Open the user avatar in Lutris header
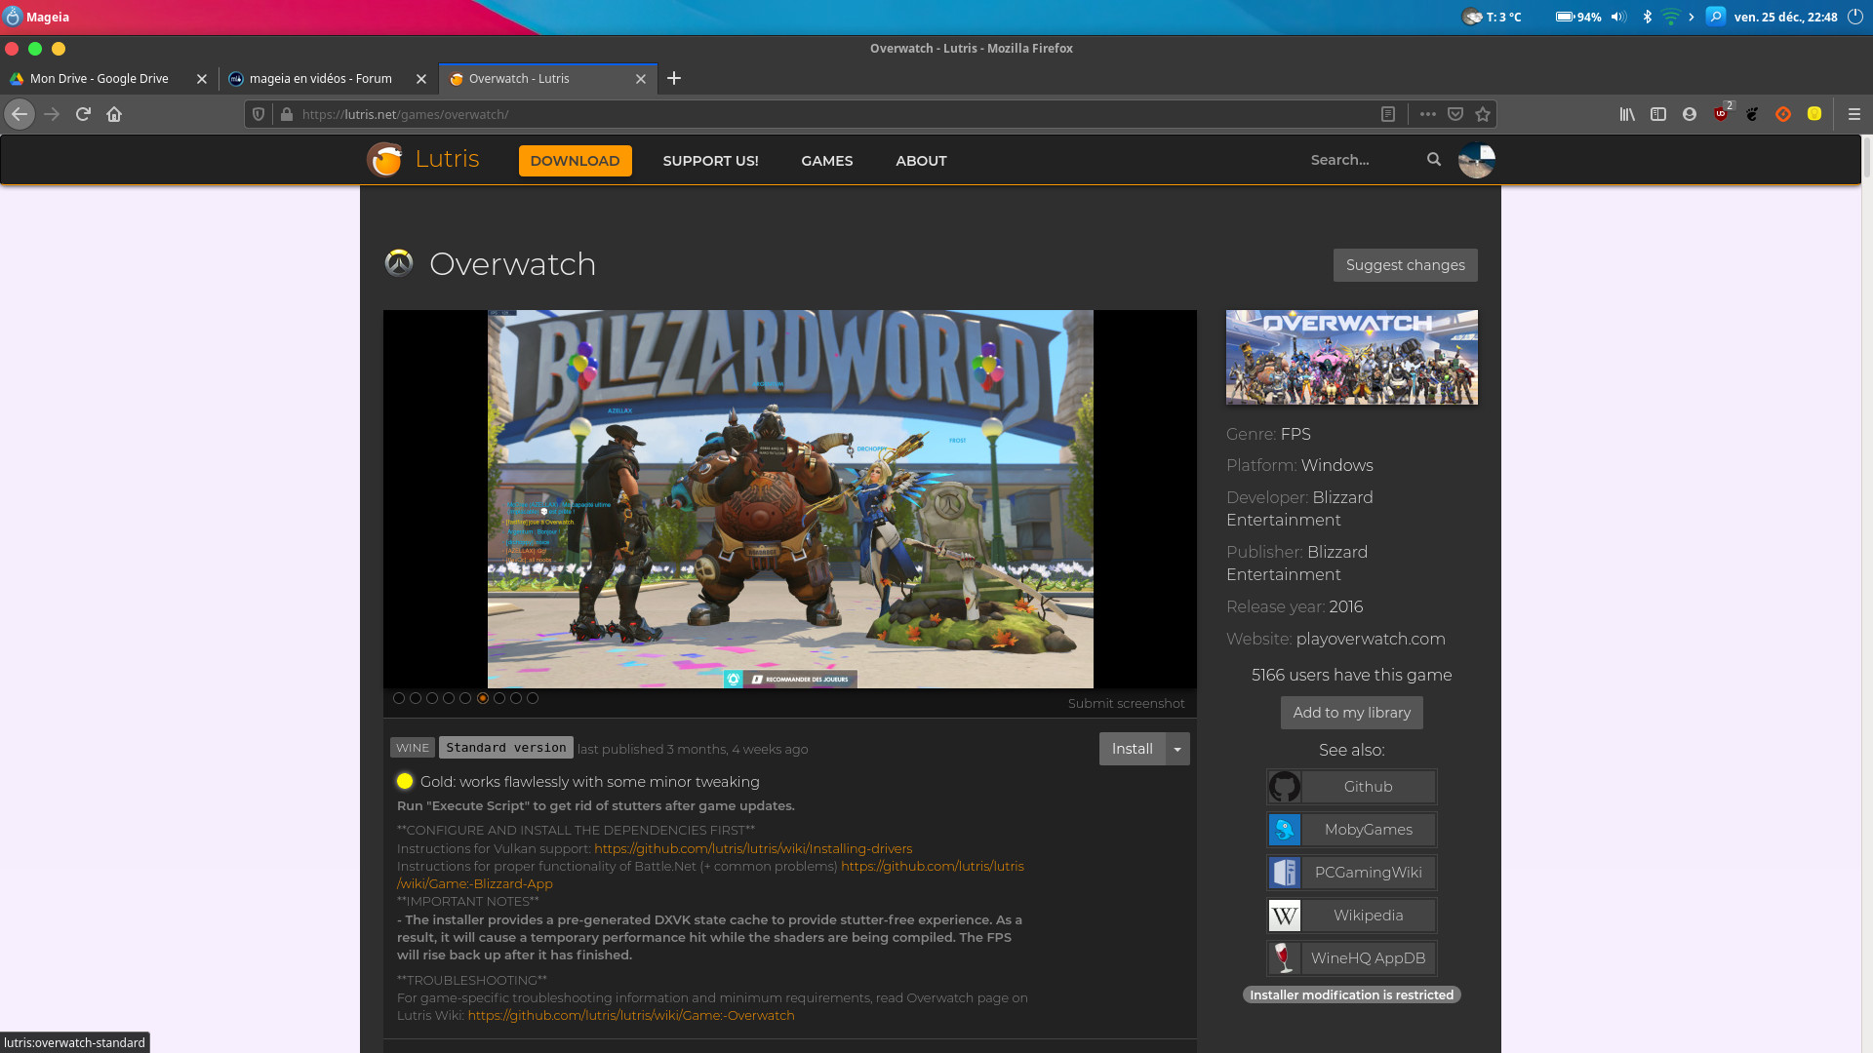1873x1053 pixels. (x=1476, y=159)
